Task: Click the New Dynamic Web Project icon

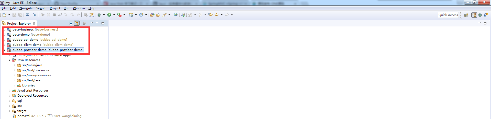Action: [131, 15]
